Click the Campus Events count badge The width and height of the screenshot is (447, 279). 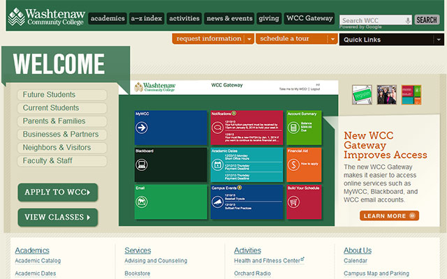pos(240,188)
